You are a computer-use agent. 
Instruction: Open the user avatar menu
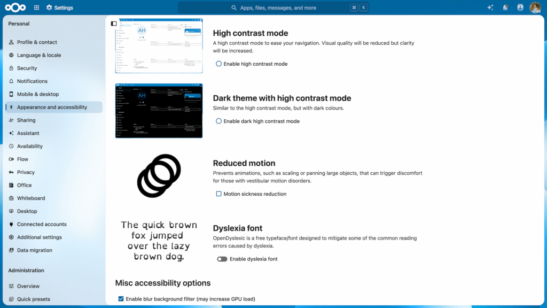[x=535, y=7]
